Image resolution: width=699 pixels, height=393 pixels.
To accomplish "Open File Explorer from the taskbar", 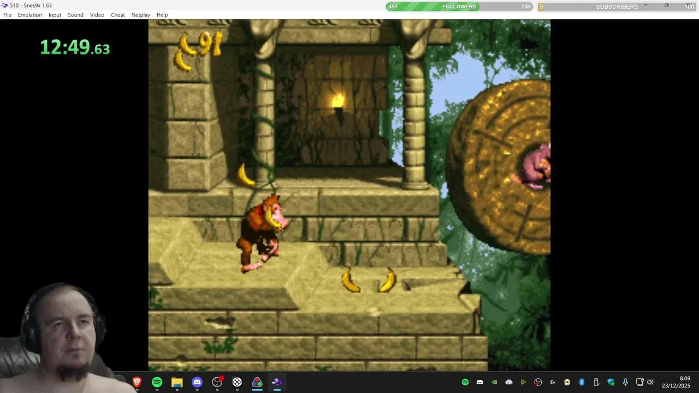I will (177, 382).
